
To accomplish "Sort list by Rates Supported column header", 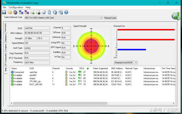I will tap(101, 68).
